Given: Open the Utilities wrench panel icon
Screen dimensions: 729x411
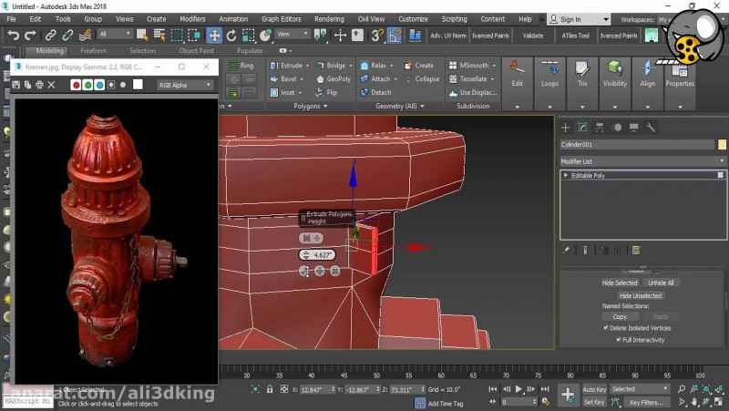Looking at the screenshot, I should point(651,128).
